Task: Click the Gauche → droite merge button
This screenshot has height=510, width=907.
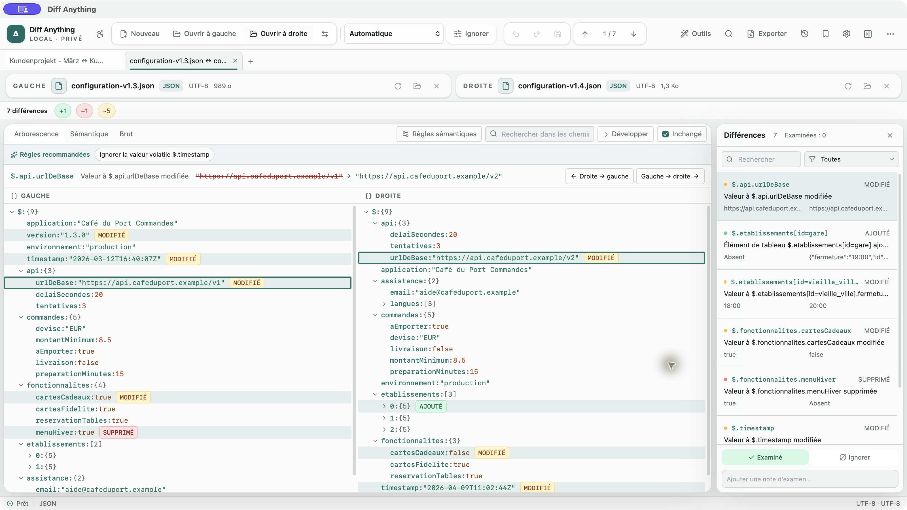Action: (670, 176)
